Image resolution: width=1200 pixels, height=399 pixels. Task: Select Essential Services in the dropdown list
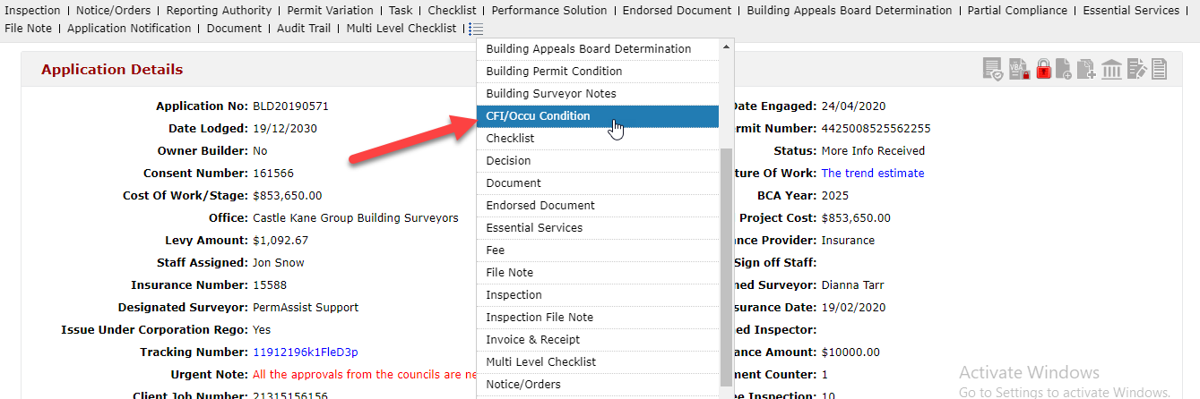(598, 227)
